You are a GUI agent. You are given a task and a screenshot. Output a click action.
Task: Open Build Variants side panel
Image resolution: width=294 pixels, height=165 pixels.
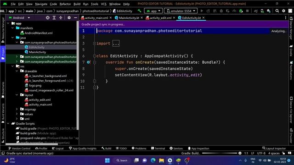click(3, 113)
